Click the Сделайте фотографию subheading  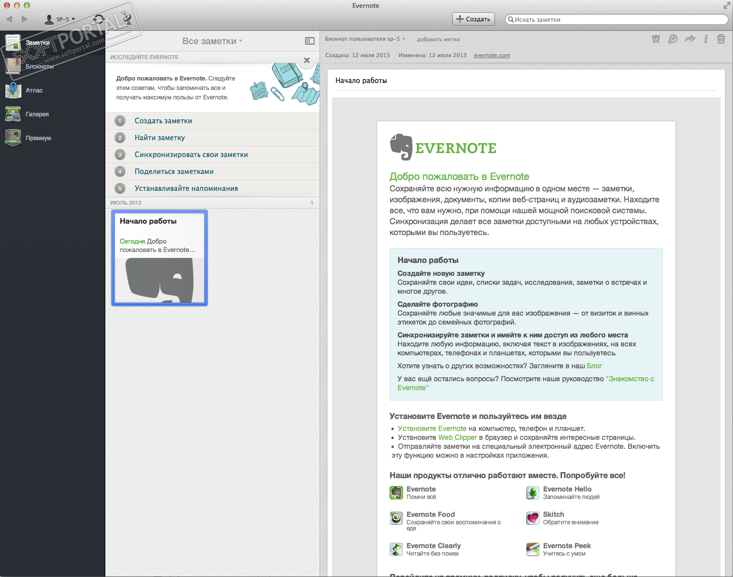point(438,304)
